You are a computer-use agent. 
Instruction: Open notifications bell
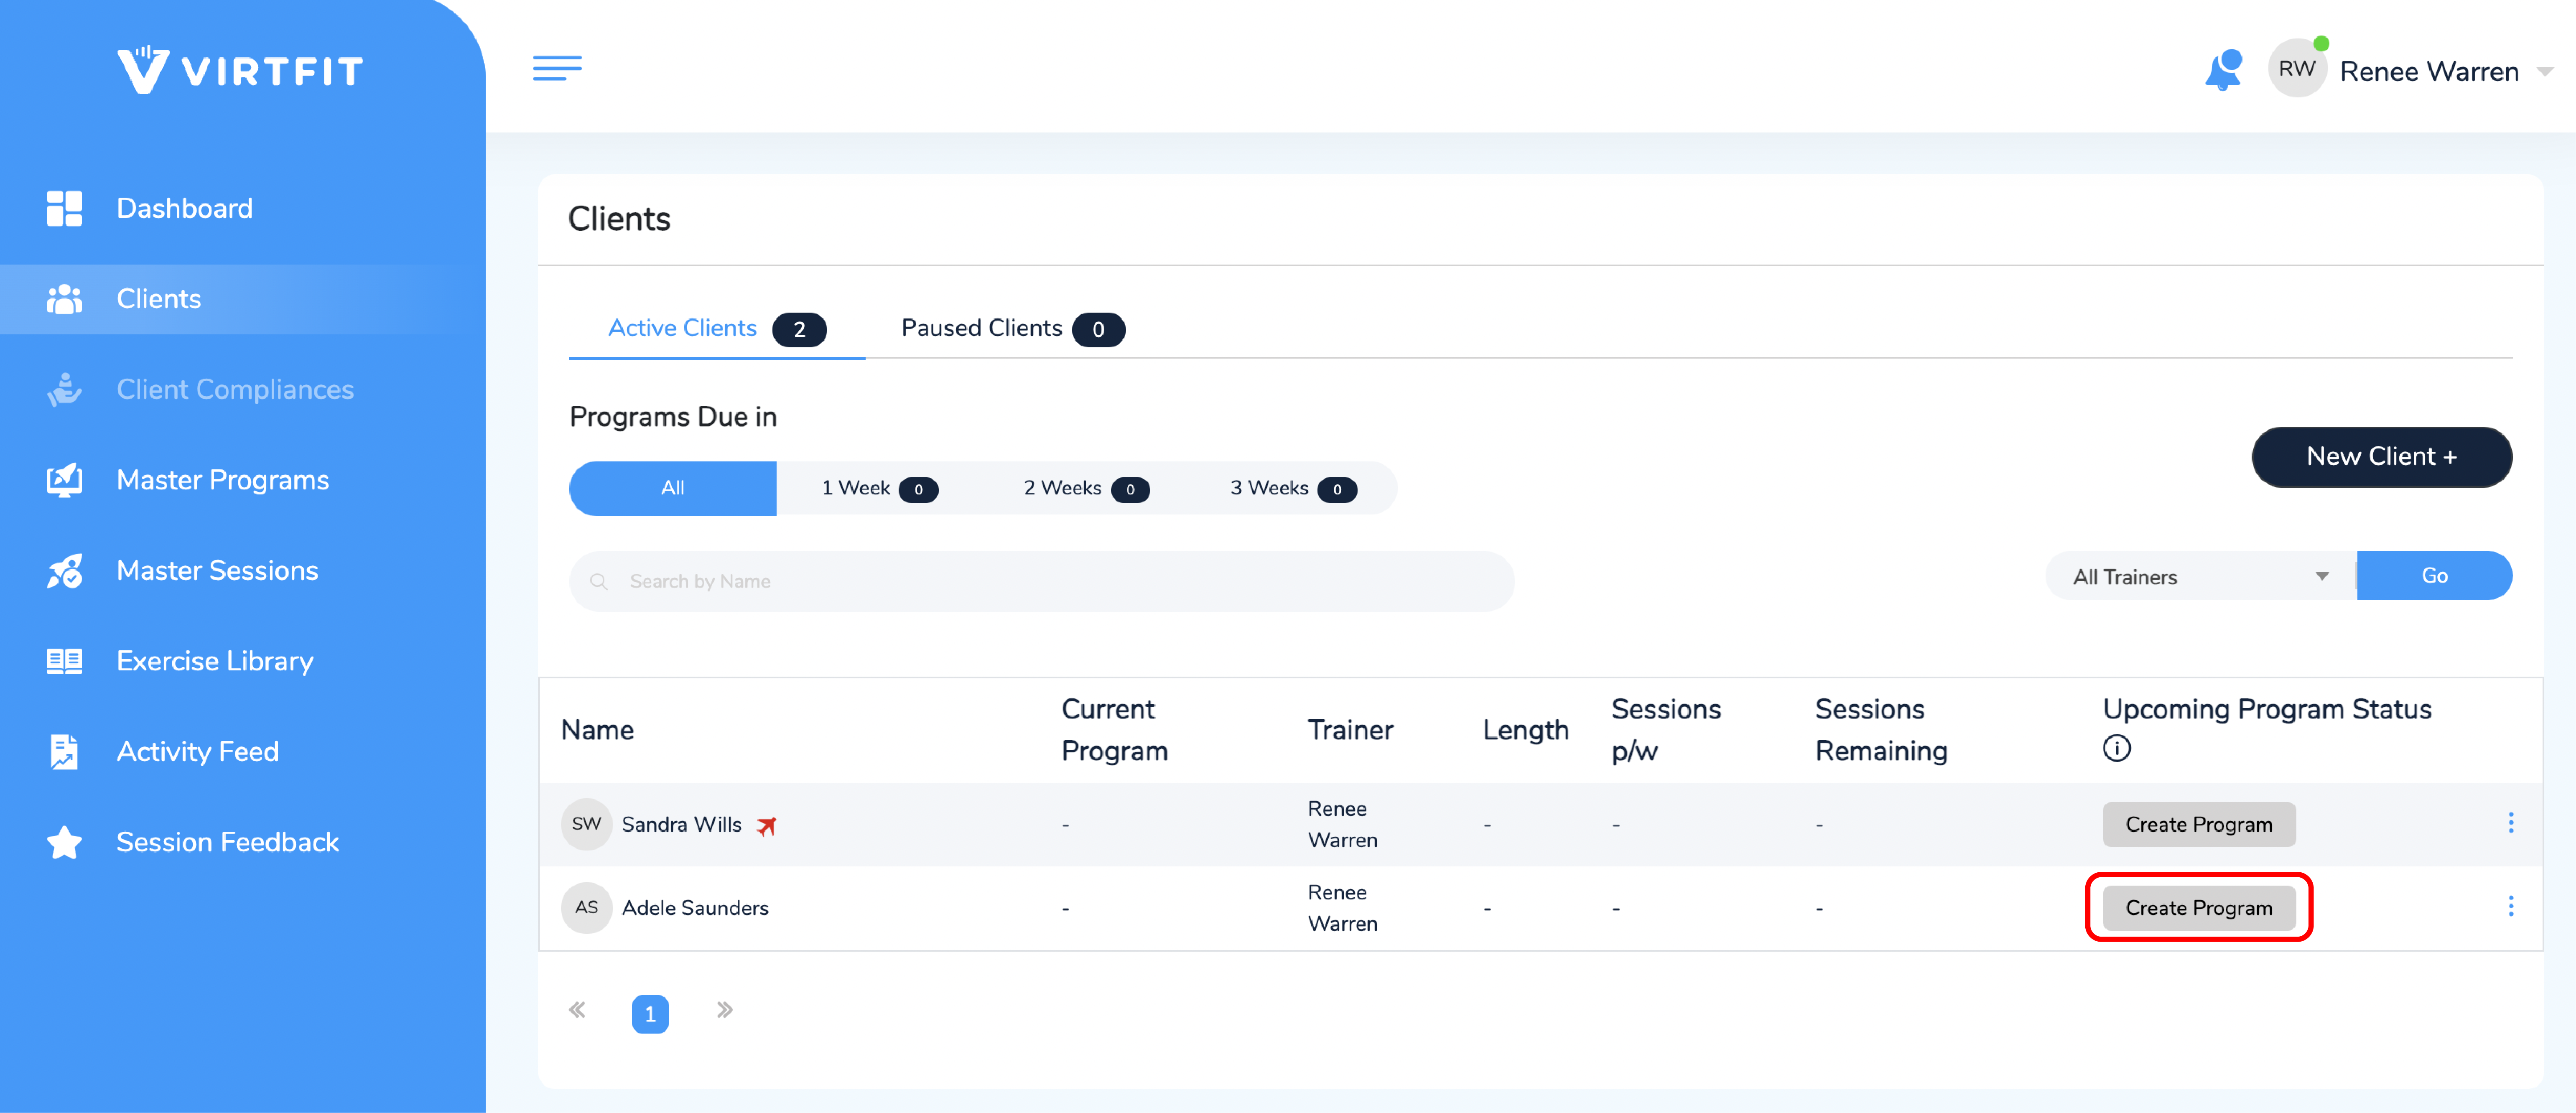2223,70
